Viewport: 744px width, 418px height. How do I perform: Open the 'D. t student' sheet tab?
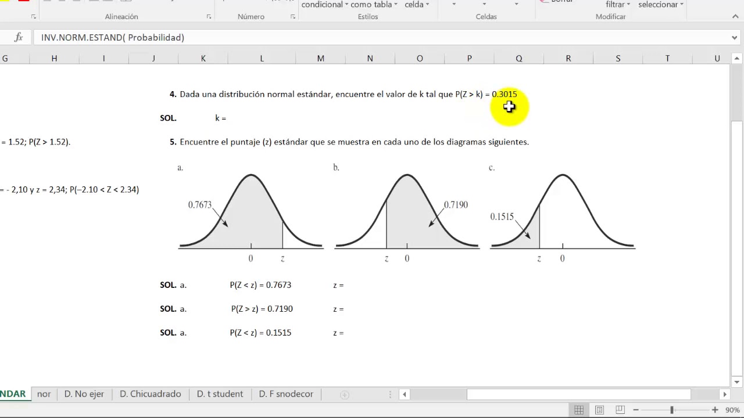[220, 394]
